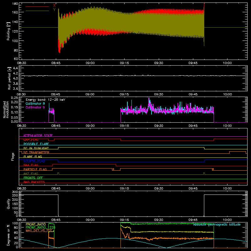The image size is (251, 251).
Task: Click the Quality curve rise near 09:50
Action: [204, 205]
